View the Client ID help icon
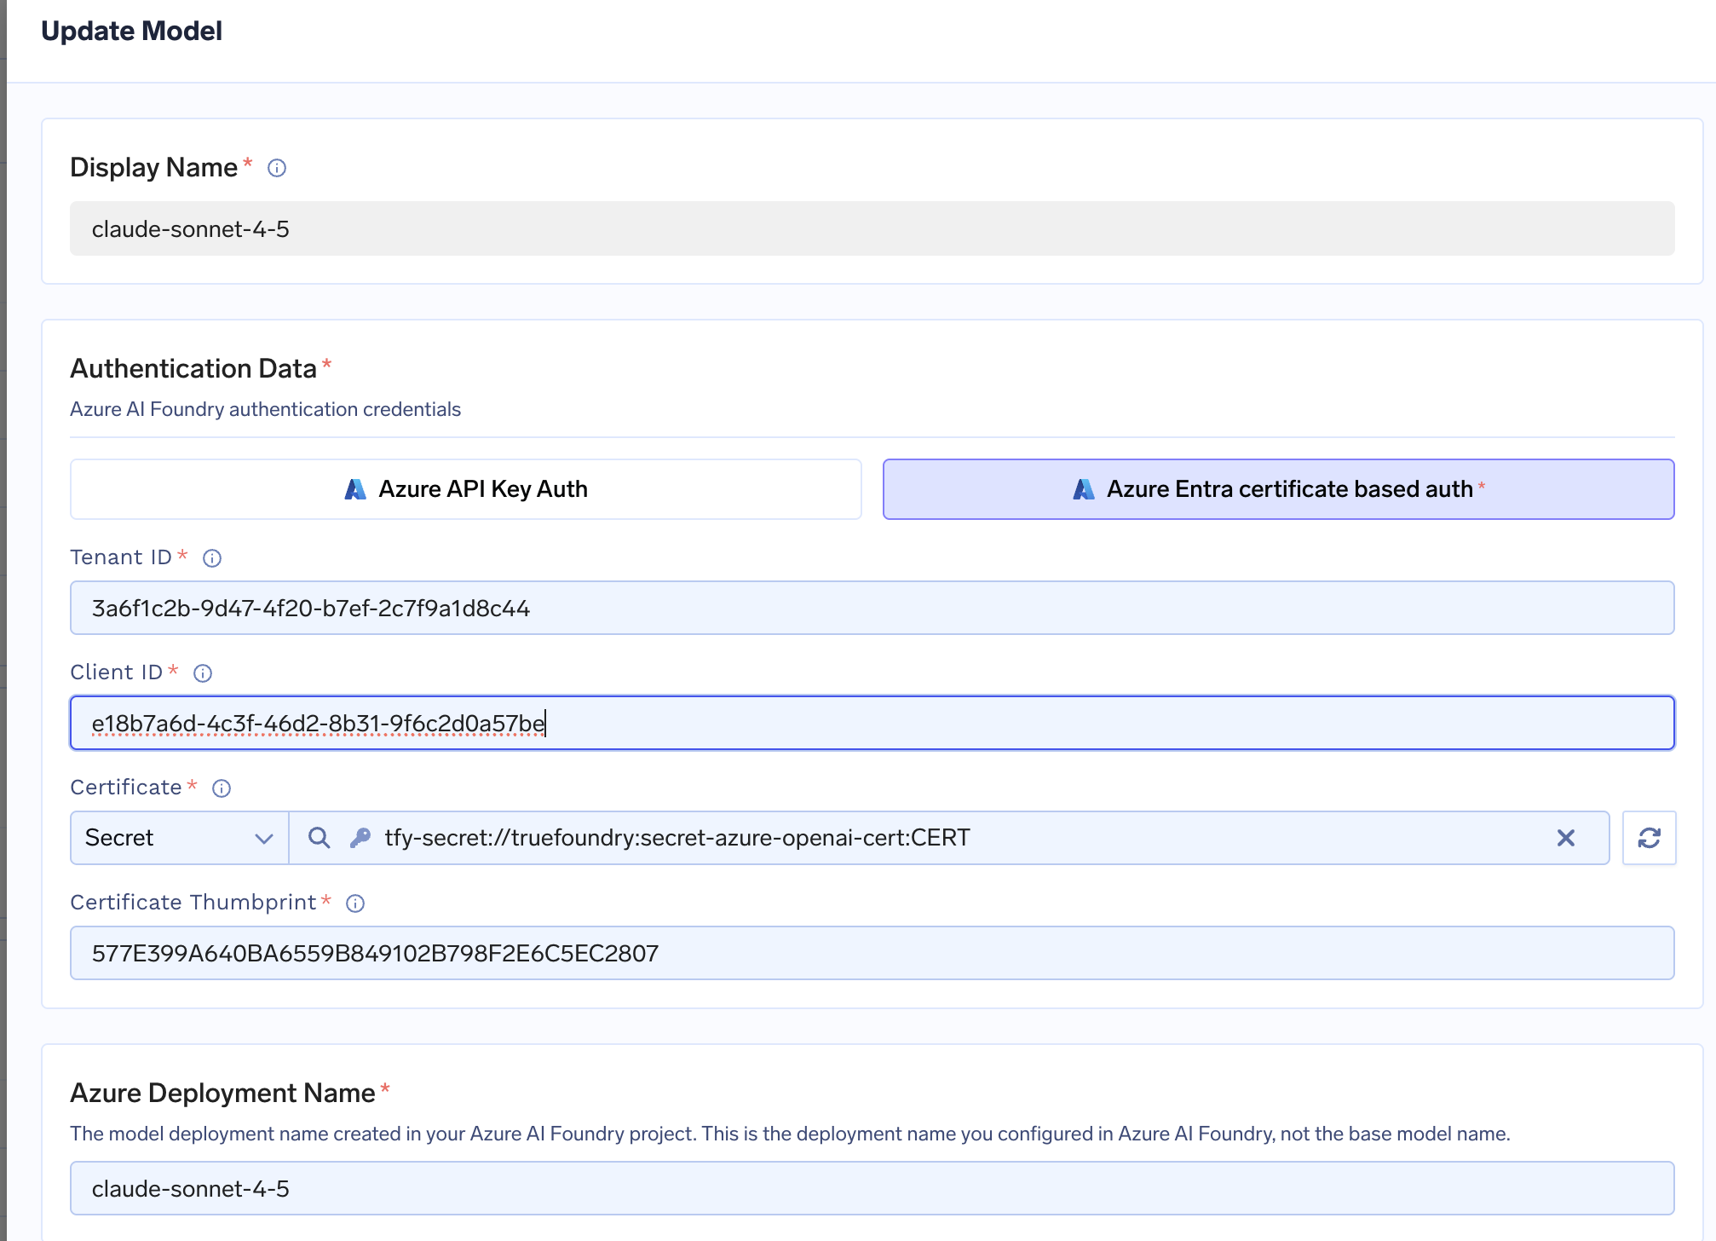Screen dimensions: 1716x1241 [x=202, y=673]
